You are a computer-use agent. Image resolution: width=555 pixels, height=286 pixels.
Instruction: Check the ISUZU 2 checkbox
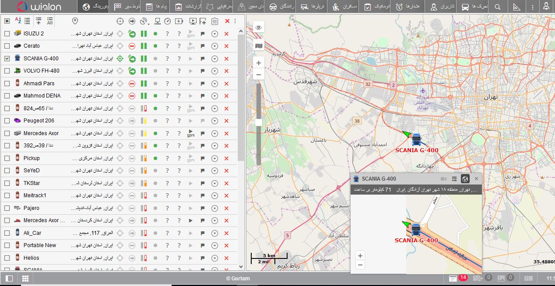coord(7,34)
